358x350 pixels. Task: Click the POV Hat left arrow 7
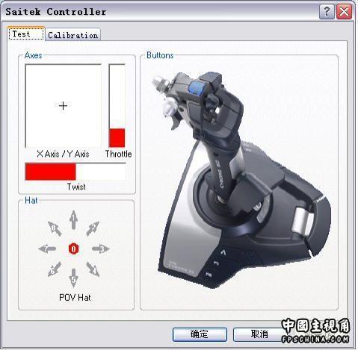point(47,249)
